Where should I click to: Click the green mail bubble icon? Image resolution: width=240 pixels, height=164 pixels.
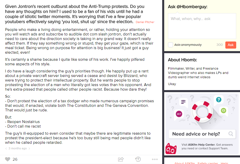pyautogui.click(x=224, y=110)
